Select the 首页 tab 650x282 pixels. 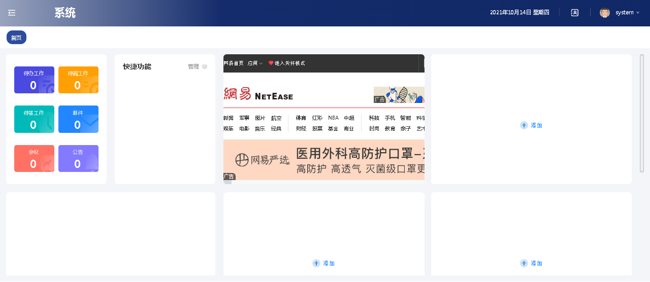pos(16,38)
